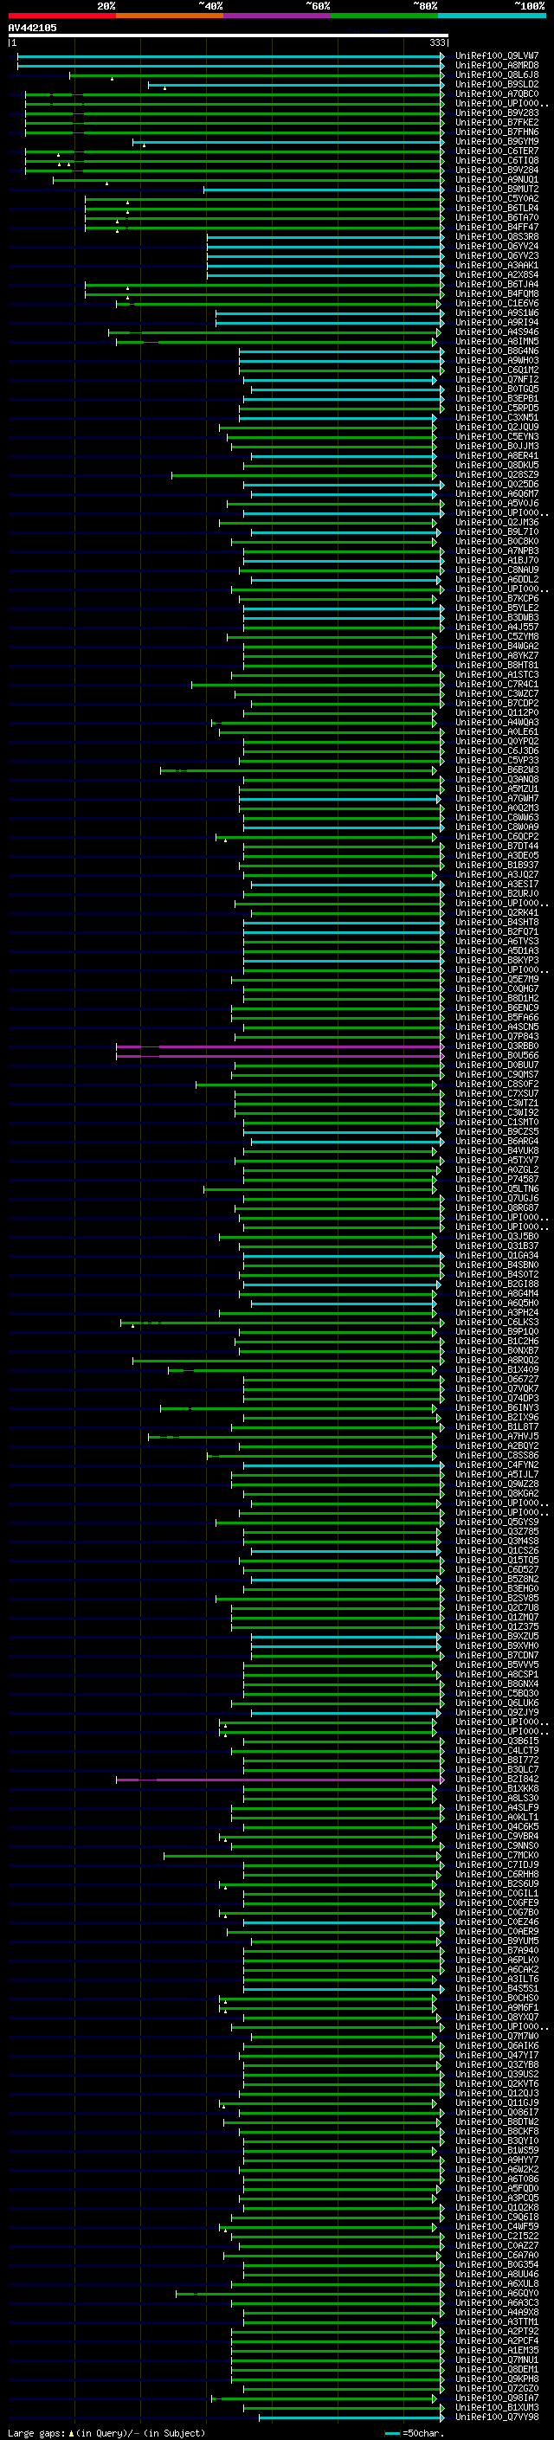Viewport: 554px width, 2440px height.
Task: Click the white query sequence bar
Action: click(229, 35)
